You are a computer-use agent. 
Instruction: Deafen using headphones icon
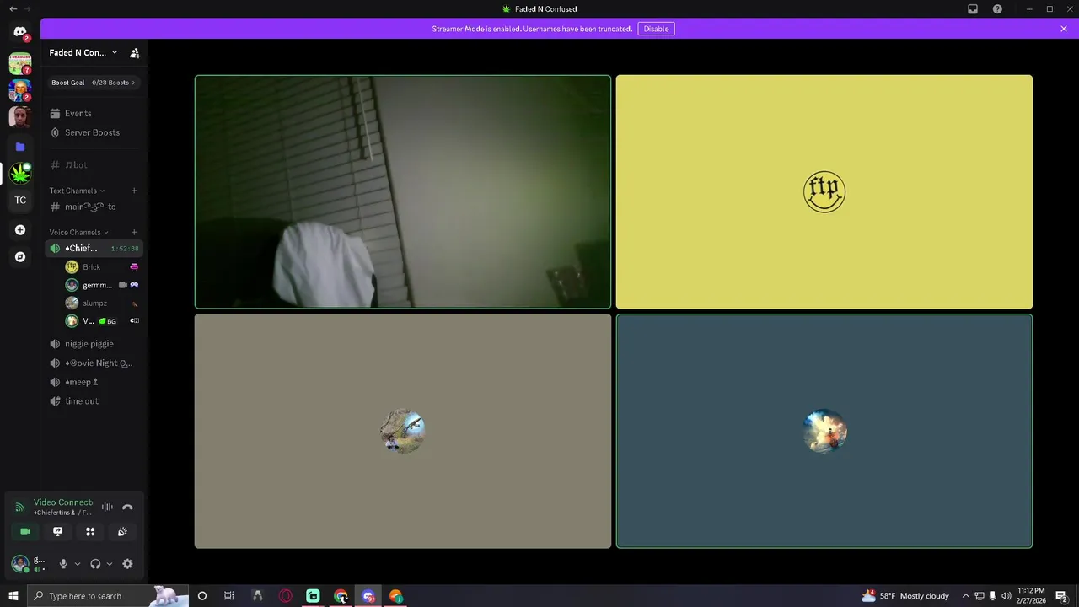(x=95, y=564)
